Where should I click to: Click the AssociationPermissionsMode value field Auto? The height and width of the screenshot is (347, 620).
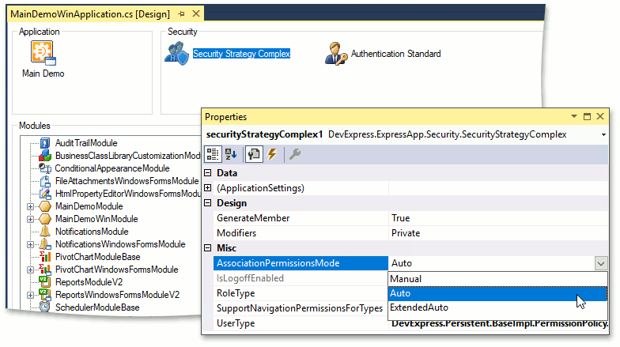(x=490, y=263)
